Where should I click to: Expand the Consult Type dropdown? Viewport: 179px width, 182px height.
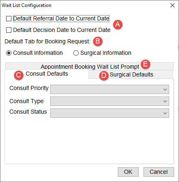pos(110,101)
